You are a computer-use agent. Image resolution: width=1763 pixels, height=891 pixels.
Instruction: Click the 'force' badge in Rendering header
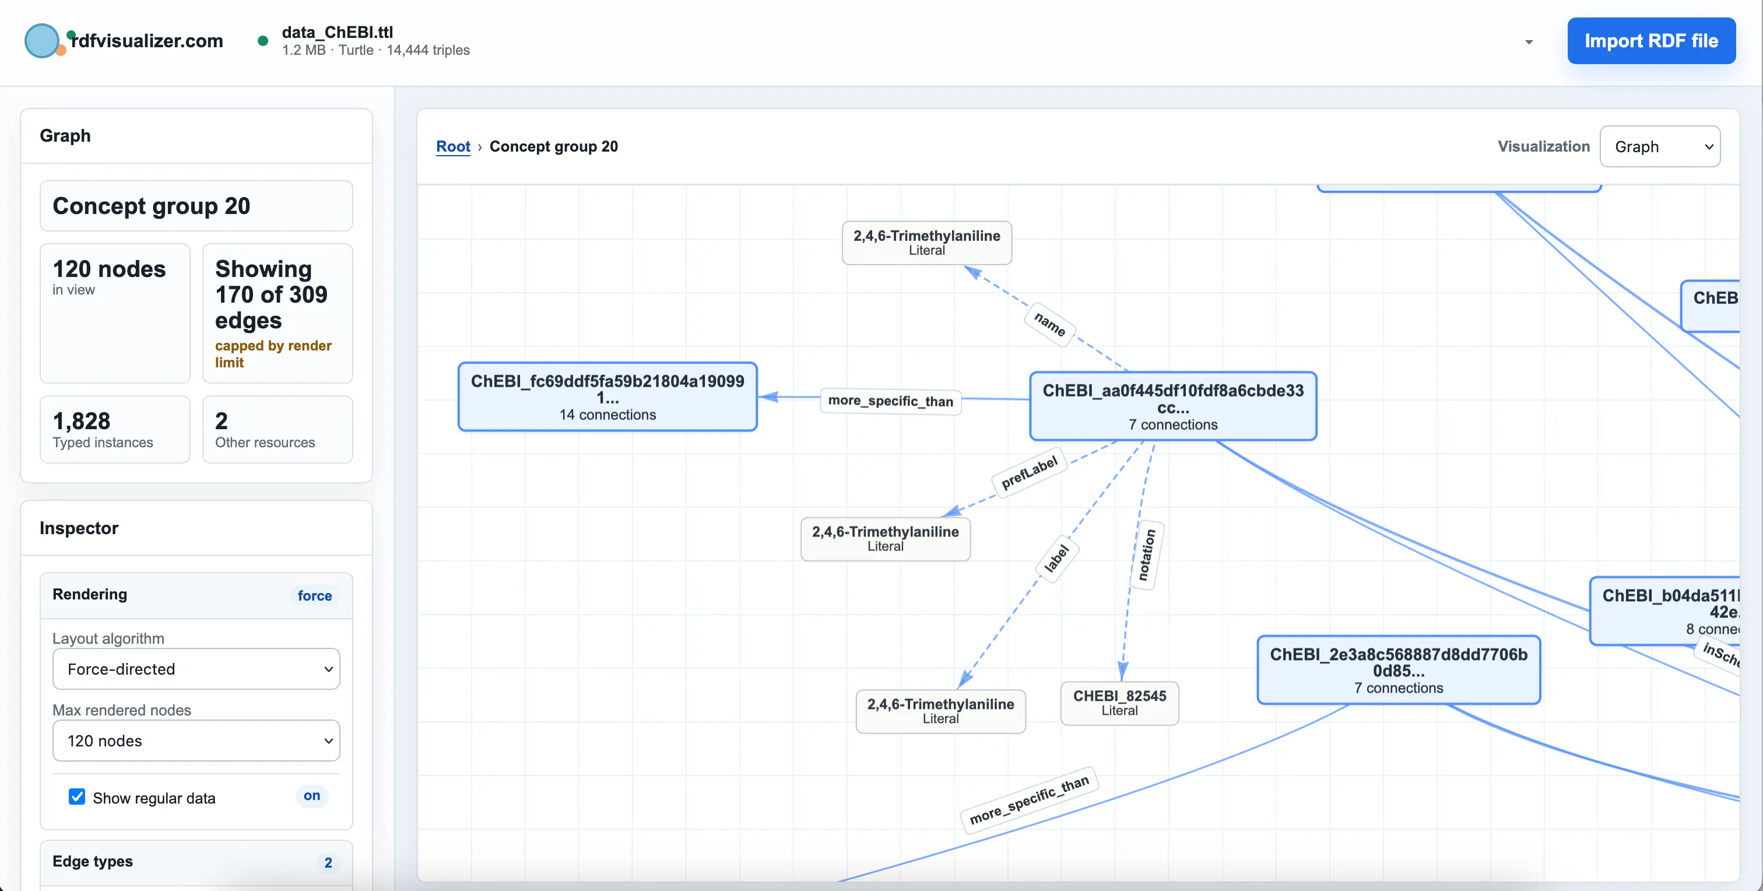(314, 595)
